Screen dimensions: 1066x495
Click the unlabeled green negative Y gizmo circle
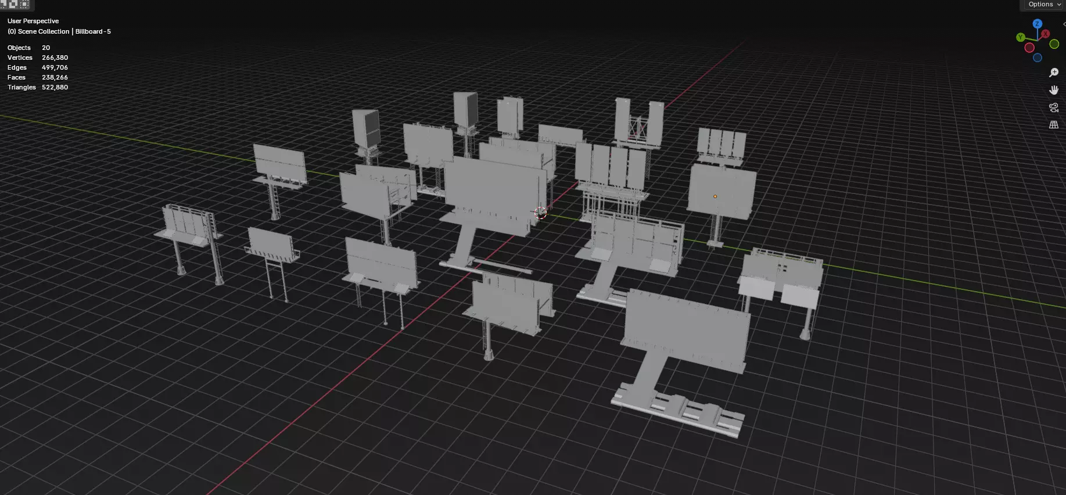1054,44
